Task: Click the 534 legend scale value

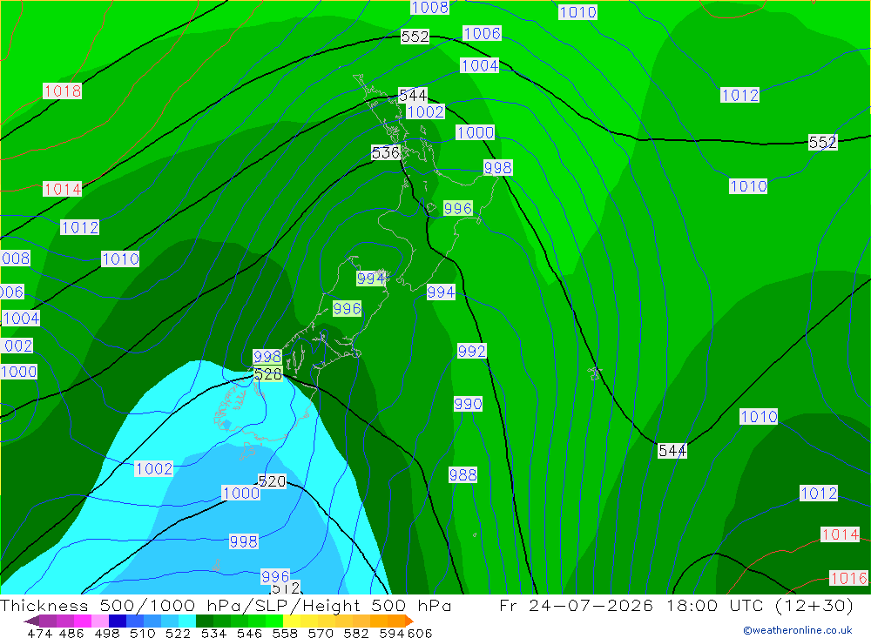Action: pyautogui.click(x=213, y=633)
